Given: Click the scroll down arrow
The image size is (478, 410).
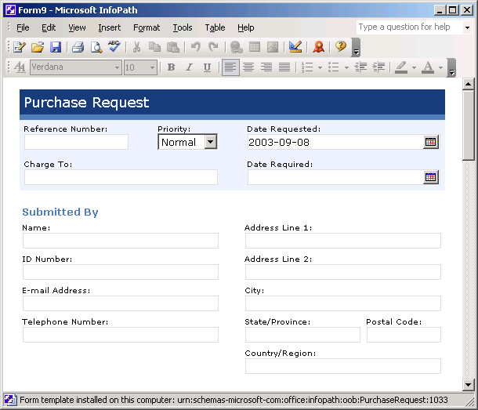Looking at the screenshot, I should click(468, 385).
